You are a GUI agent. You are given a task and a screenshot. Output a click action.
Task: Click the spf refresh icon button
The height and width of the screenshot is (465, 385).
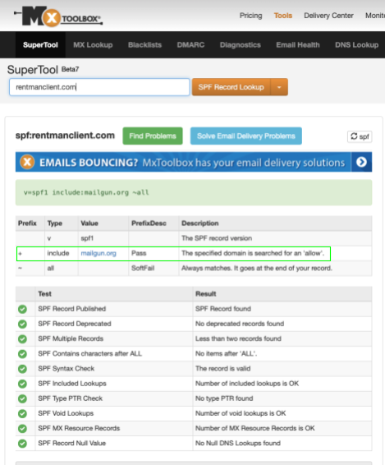tap(360, 136)
